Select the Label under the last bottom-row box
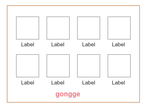This screenshot has height=111, width=147. tap(119, 83)
